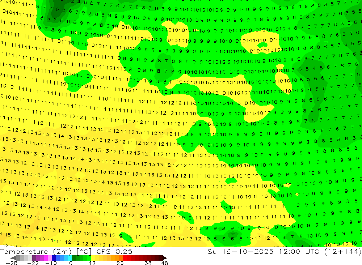
Task: Click the "-22" legend tick label
Action: 33,263
